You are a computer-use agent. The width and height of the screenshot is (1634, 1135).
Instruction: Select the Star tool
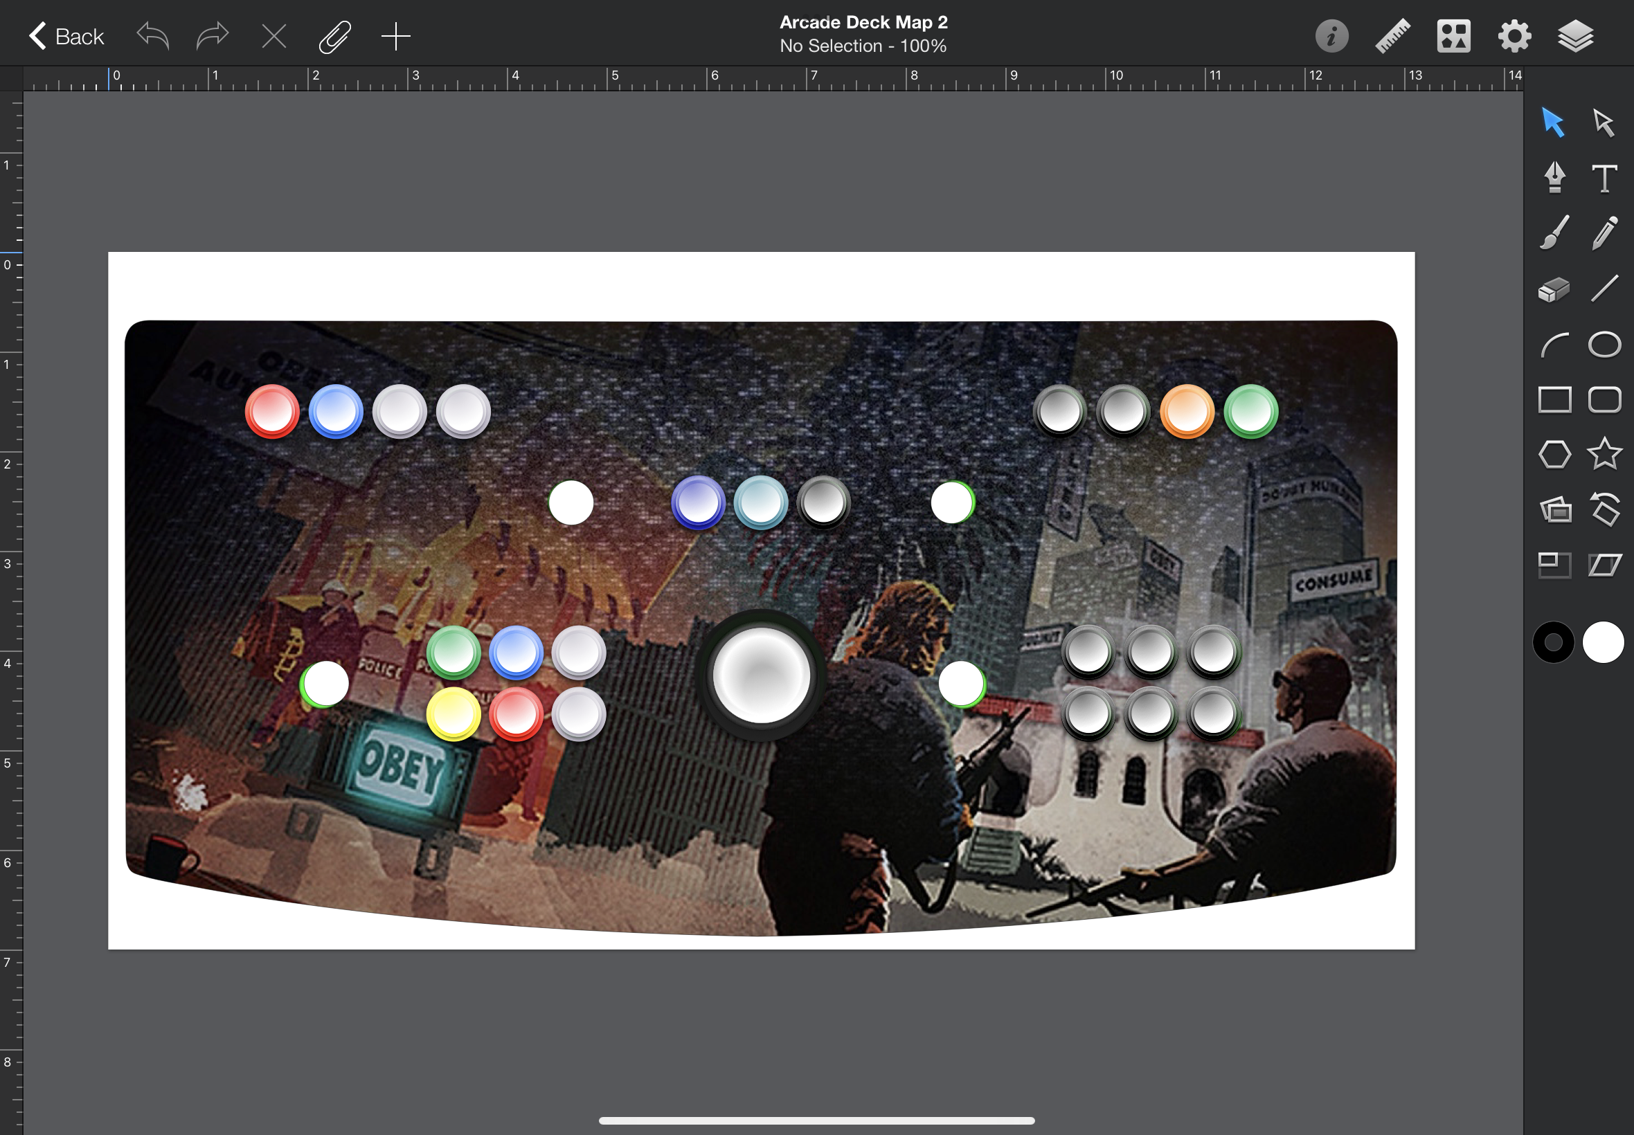tap(1604, 454)
